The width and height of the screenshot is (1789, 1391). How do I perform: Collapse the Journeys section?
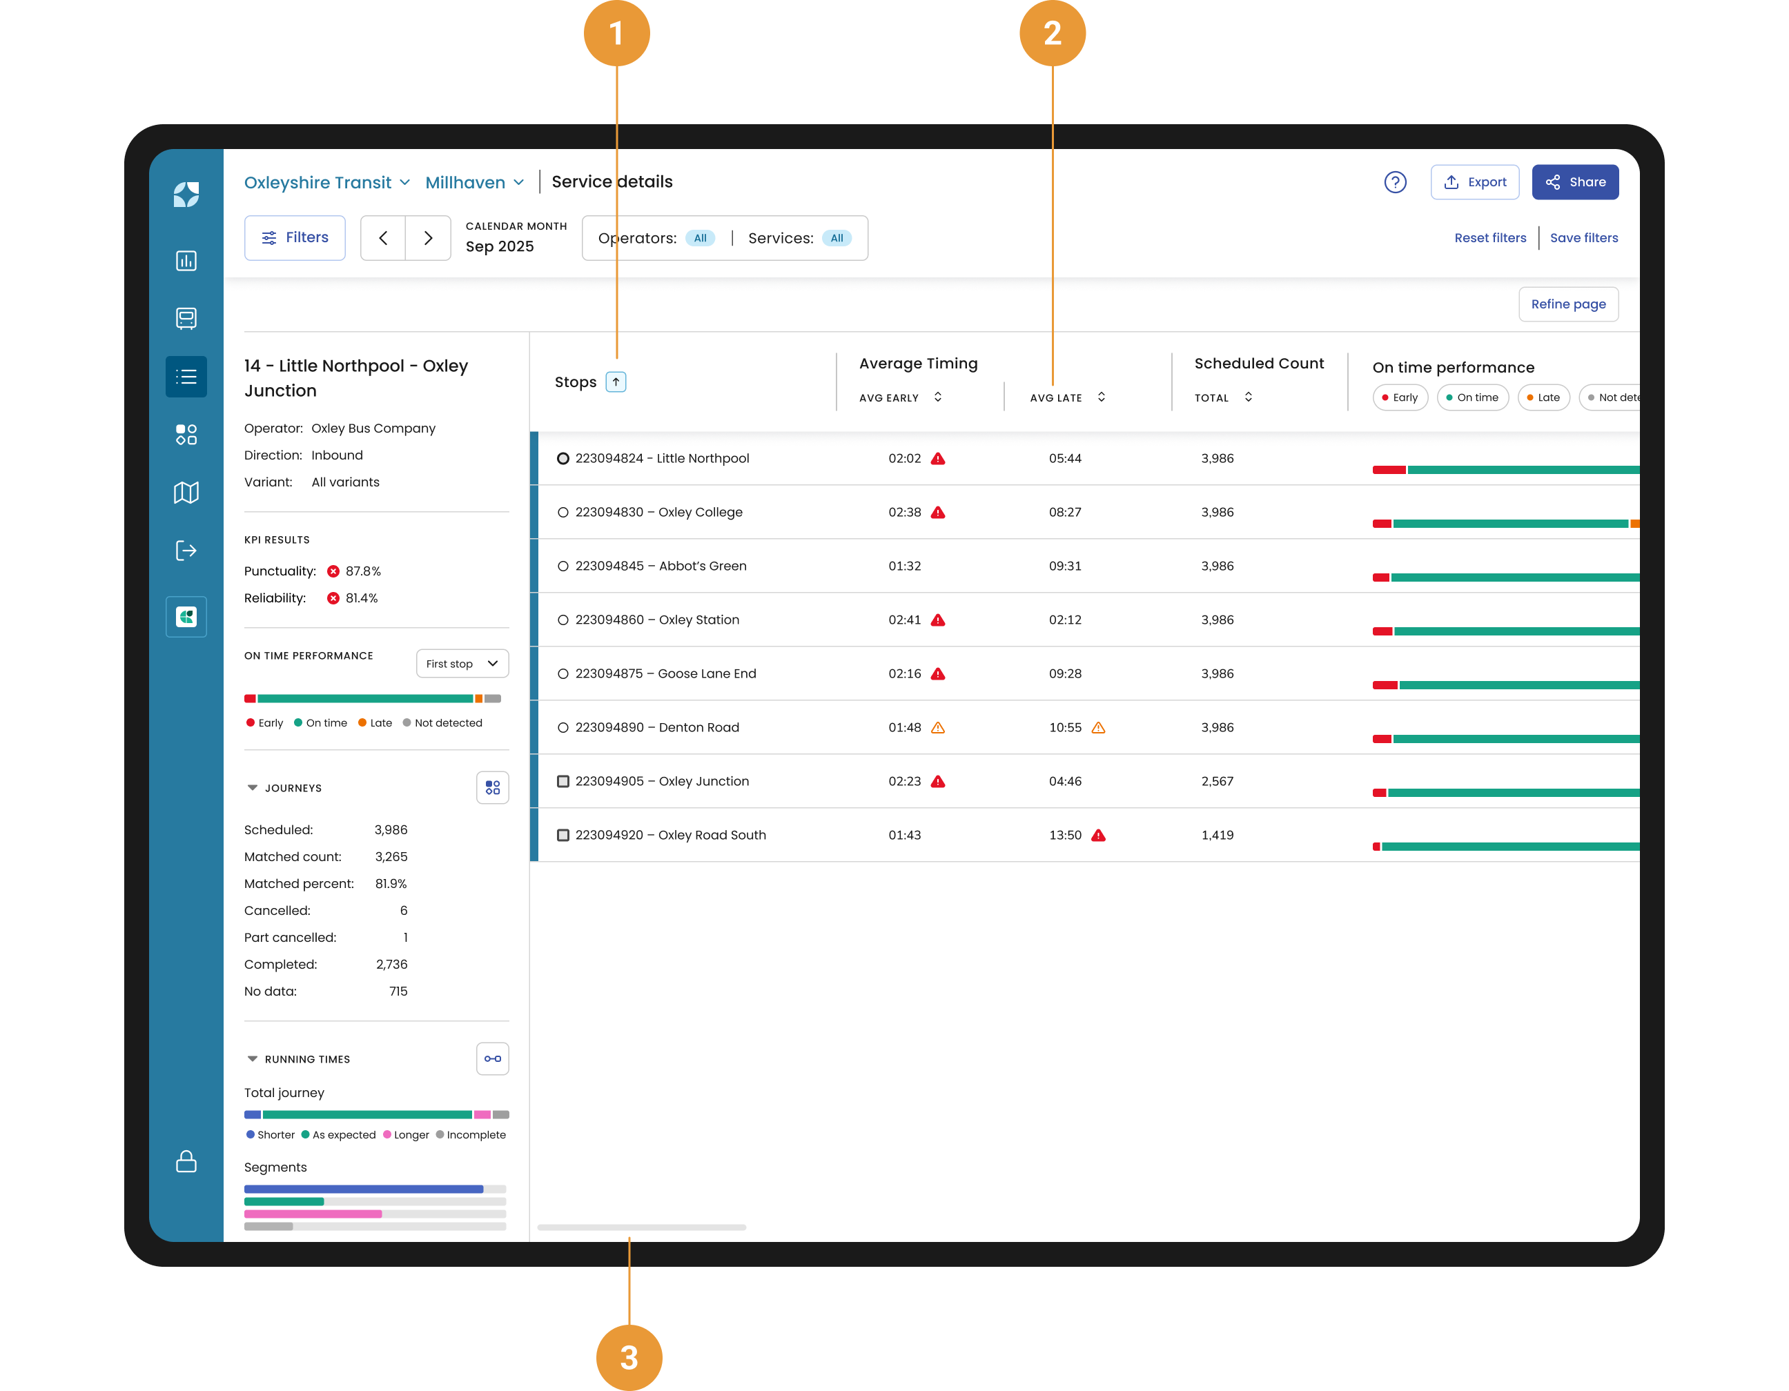tap(253, 787)
